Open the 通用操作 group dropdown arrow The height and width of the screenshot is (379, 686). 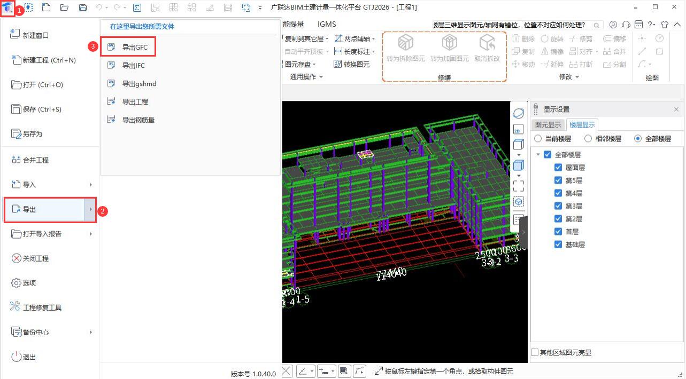321,77
